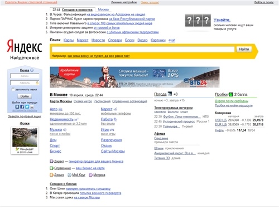Open the Сегодня в новостях tab
Image resolution: width=279 pixels, height=209 pixels.
77,9
